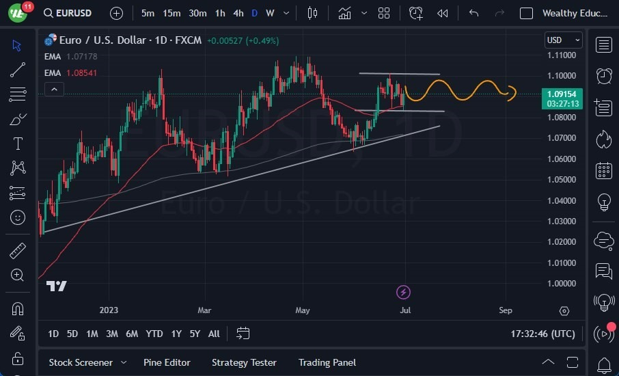619x376 pixels.
Task: Toggle the lock all drawings icon
Action: pyautogui.click(x=18, y=358)
